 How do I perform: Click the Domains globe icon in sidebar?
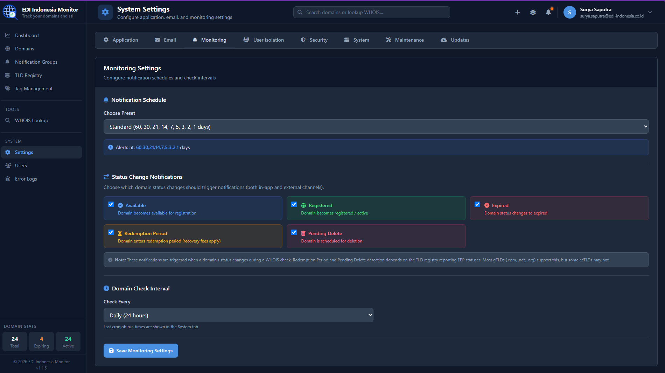tap(8, 49)
